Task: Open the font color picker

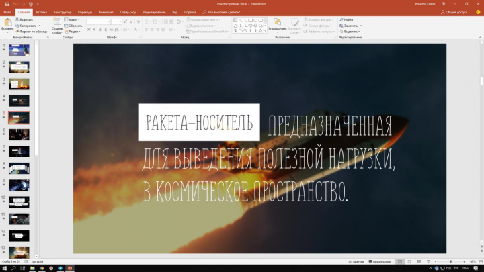Action: 136,30
